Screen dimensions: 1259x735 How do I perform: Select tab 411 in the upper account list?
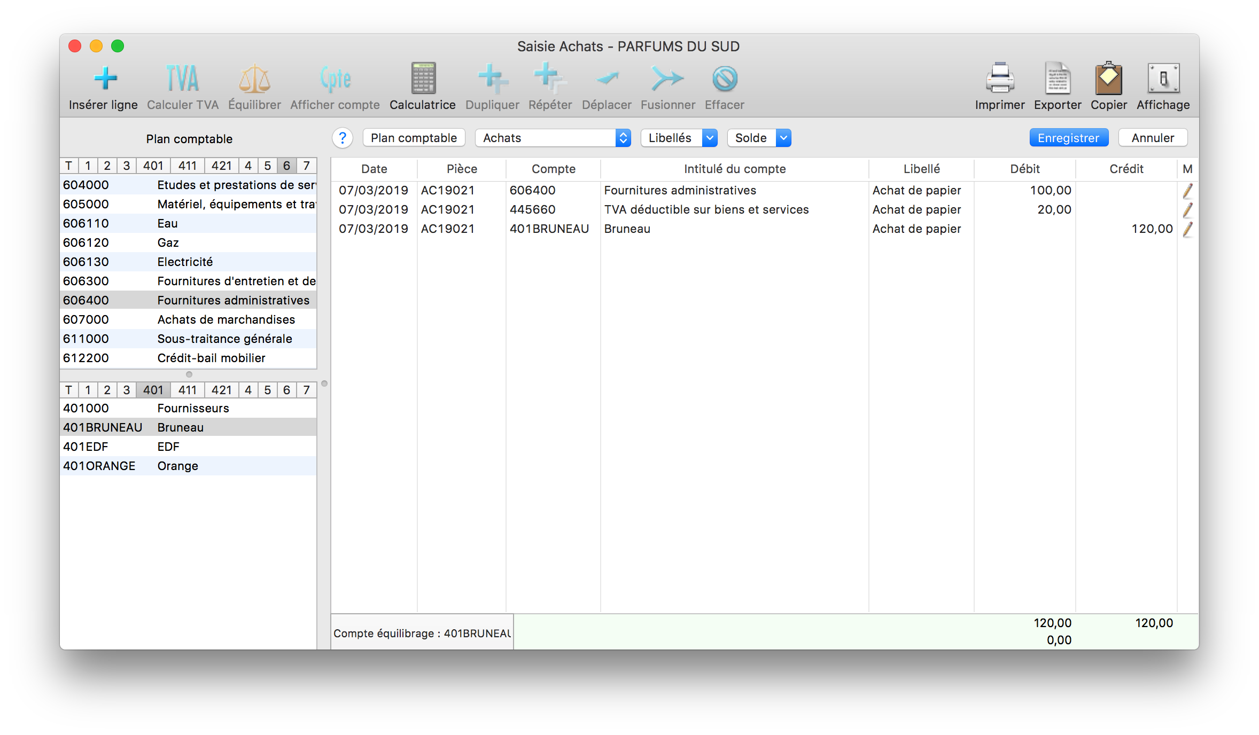click(x=188, y=166)
